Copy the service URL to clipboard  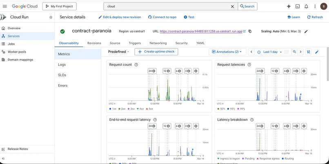(x=250, y=31)
